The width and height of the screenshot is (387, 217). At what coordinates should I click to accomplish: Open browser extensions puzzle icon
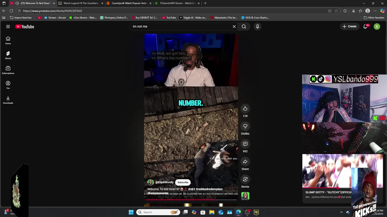(x=345, y=11)
